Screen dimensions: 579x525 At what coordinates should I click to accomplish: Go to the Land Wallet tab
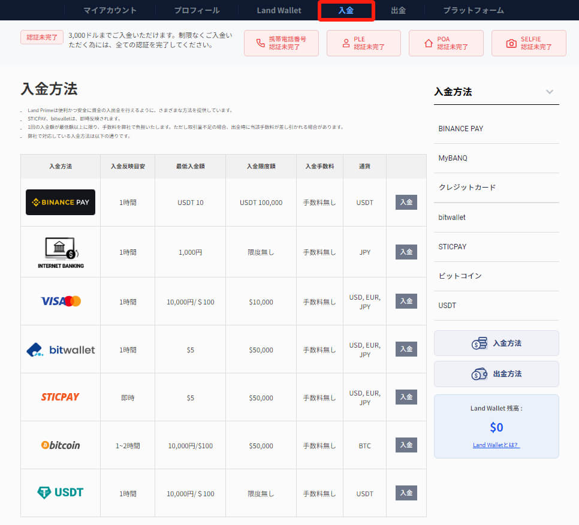[279, 10]
